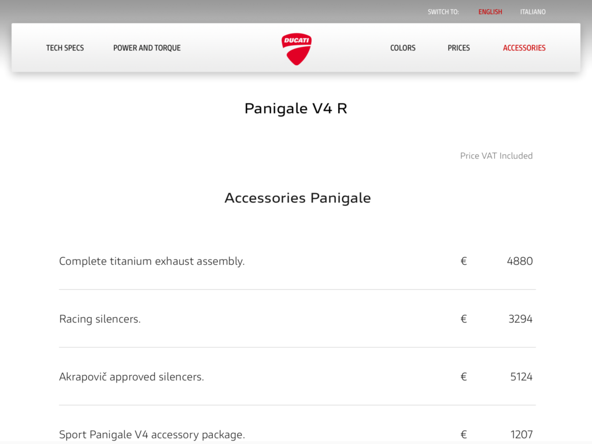Go to Power and Torque section
The width and height of the screenshot is (592, 444).
pyautogui.click(x=147, y=48)
